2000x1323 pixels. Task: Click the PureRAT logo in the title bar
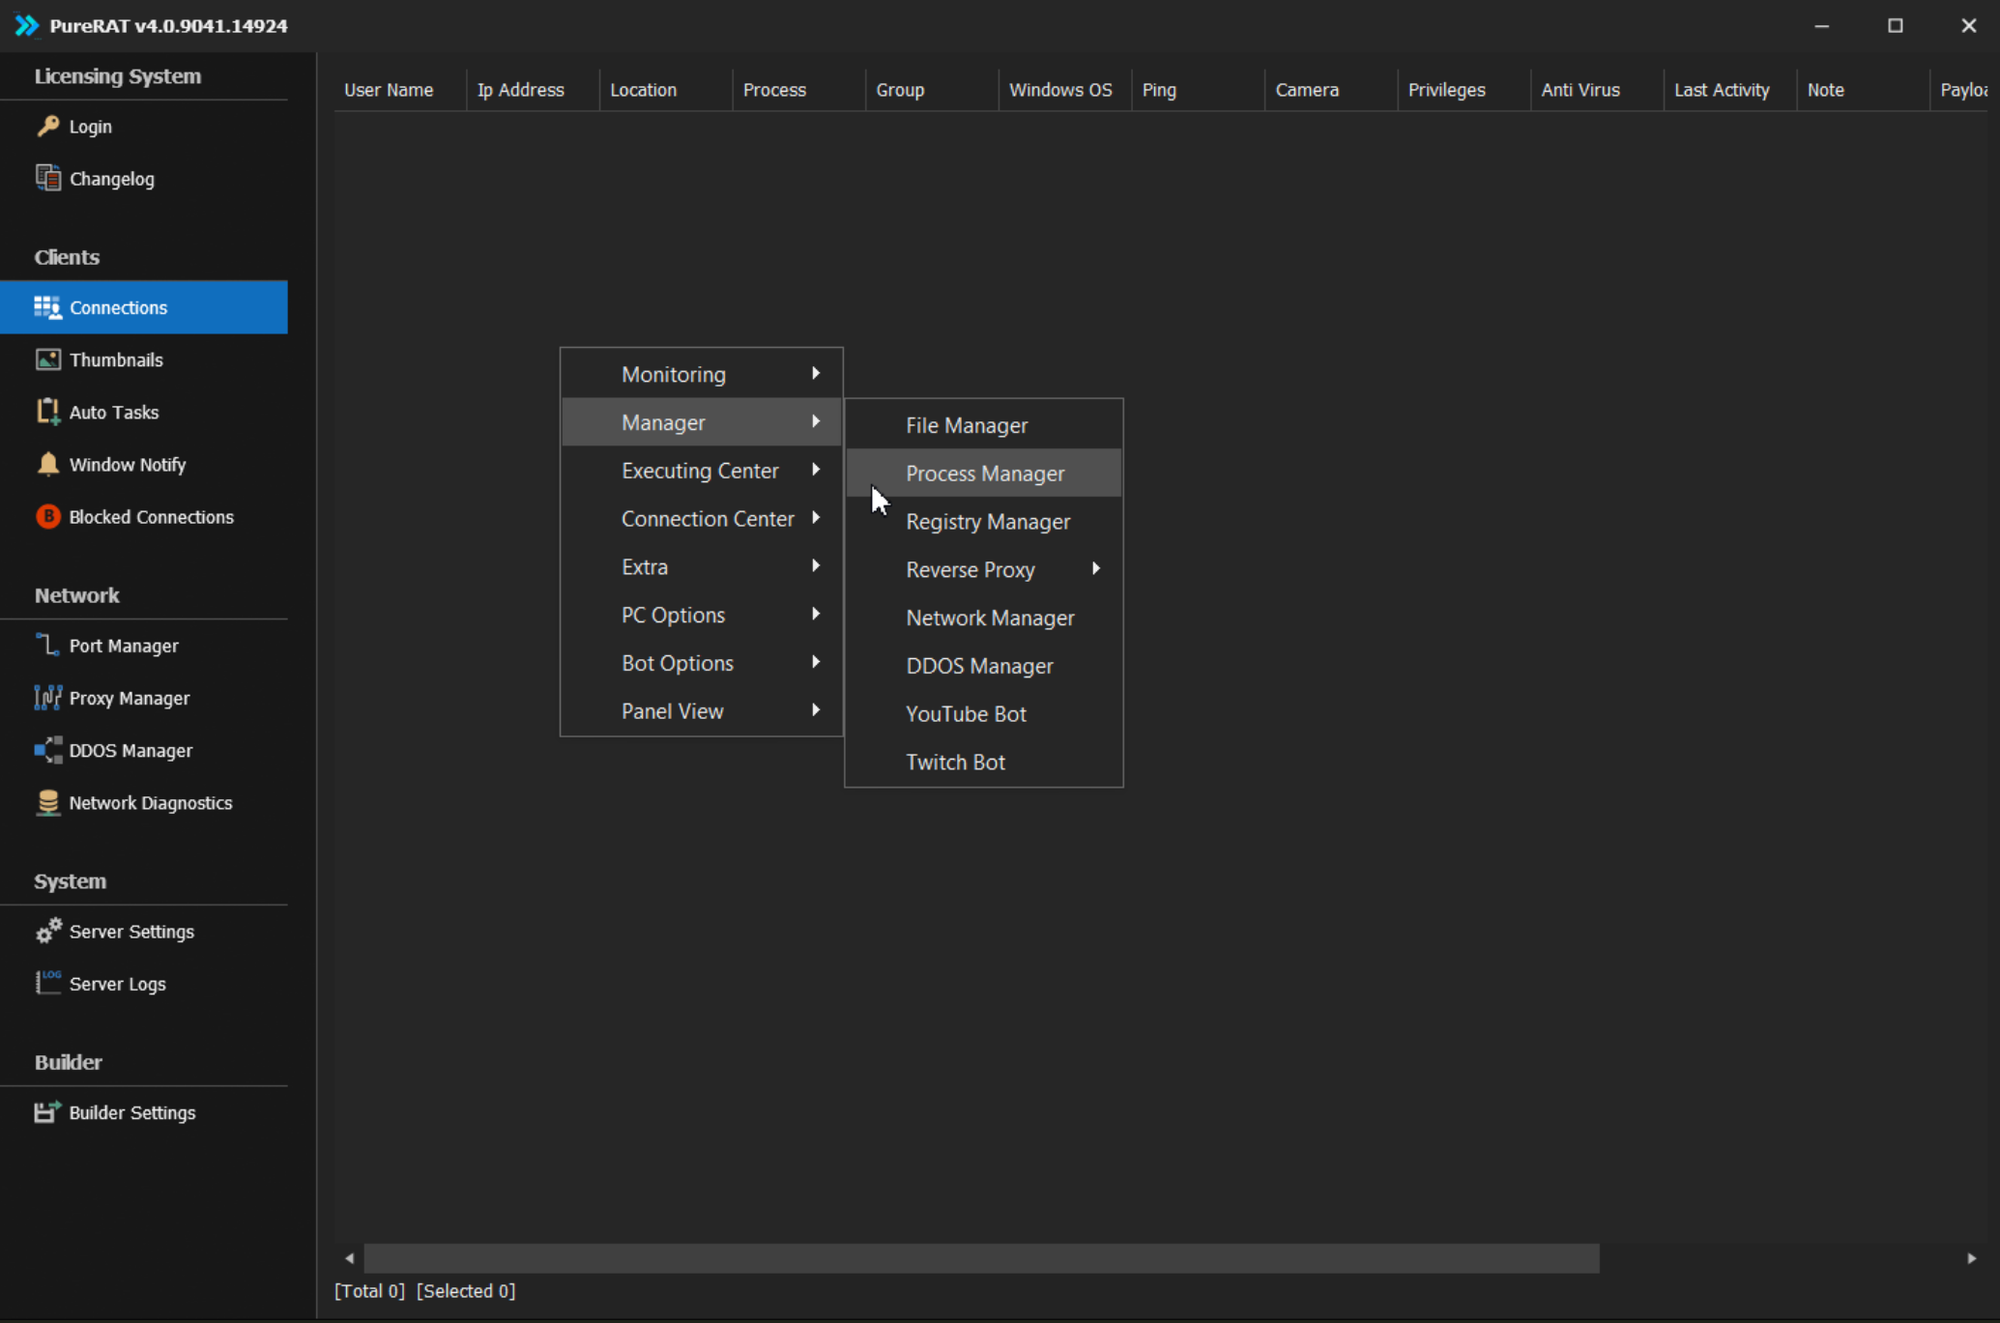tap(26, 25)
